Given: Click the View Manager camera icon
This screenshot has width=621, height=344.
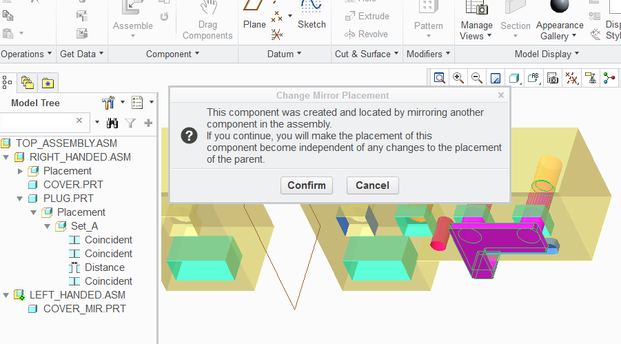Looking at the screenshot, I should click(x=553, y=78).
